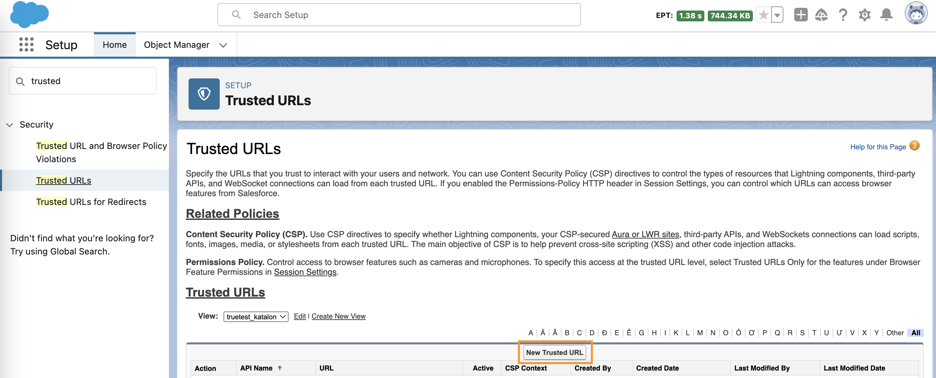Filter list by letter D
This screenshot has width=936, height=378.
[x=591, y=333]
